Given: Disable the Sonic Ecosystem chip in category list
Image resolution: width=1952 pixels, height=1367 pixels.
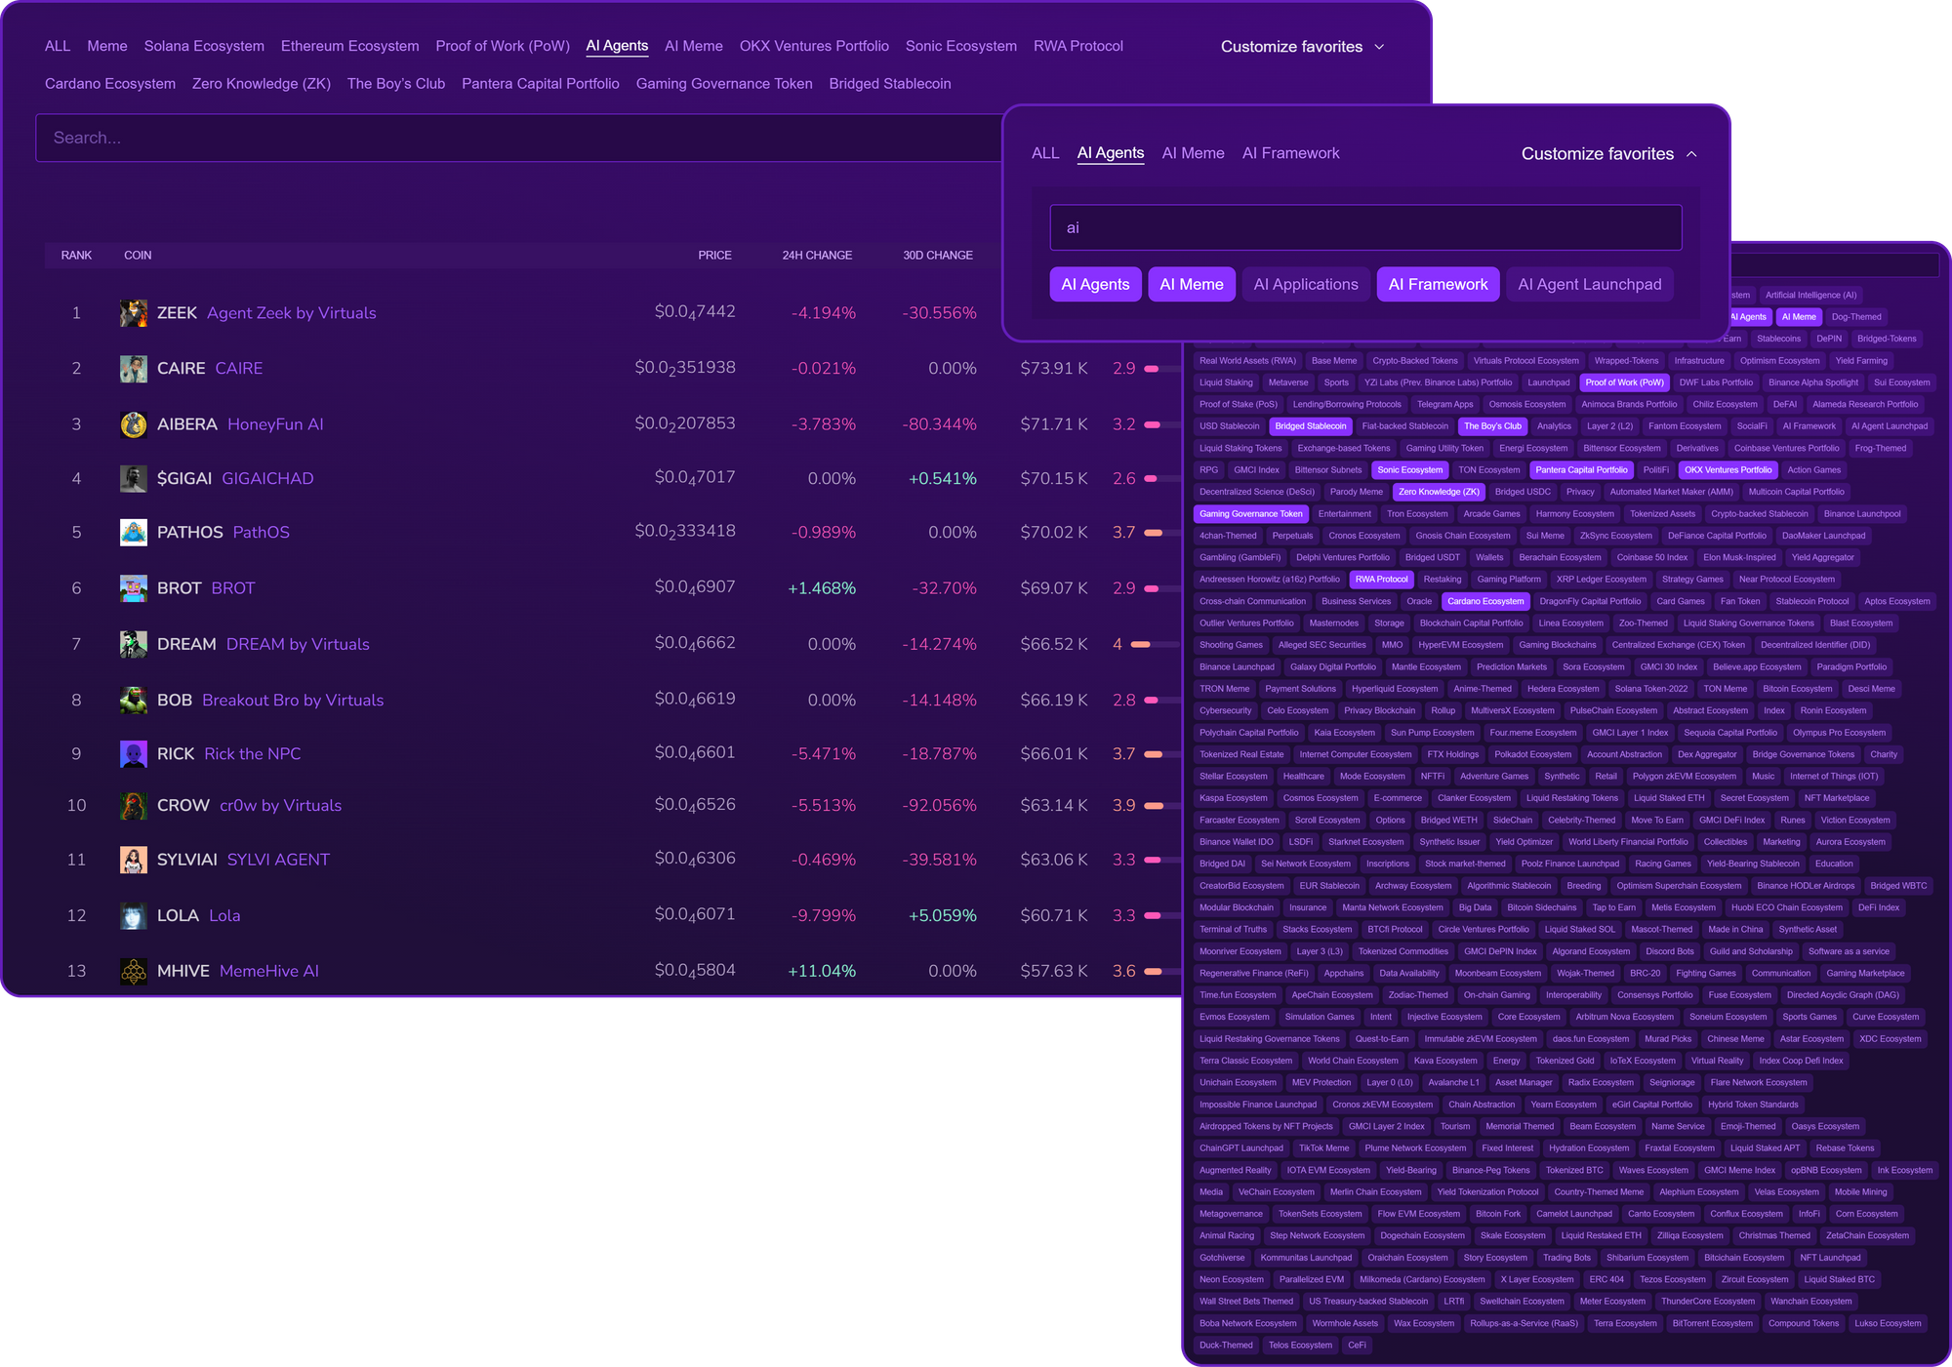Looking at the screenshot, I should [x=1409, y=470].
